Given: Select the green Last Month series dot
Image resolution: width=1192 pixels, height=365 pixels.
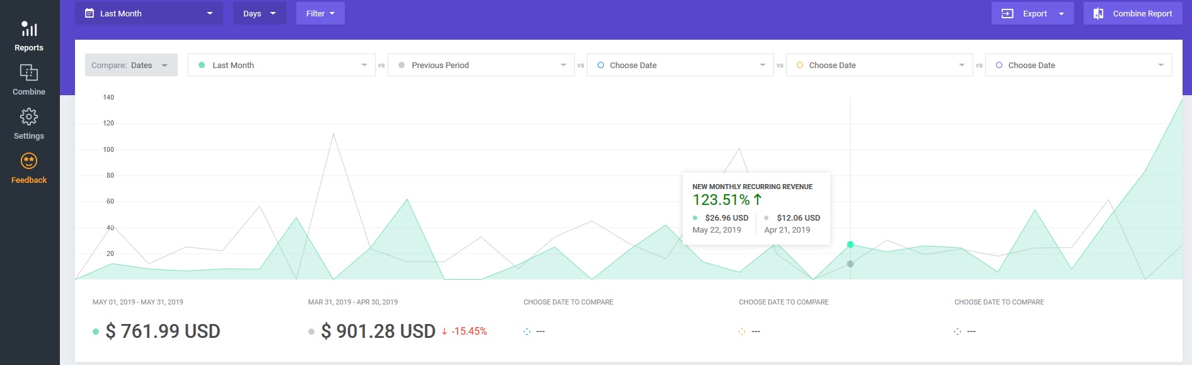Looking at the screenshot, I should tap(202, 65).
